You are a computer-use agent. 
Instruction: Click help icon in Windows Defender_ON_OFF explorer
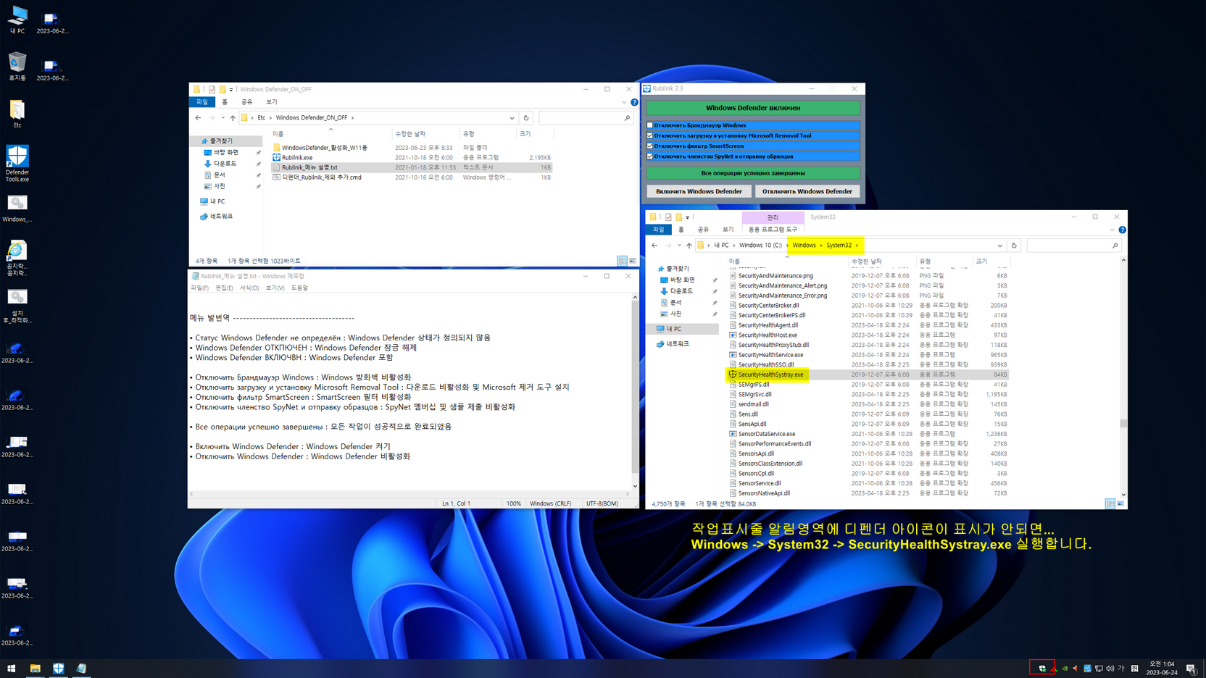634,102
